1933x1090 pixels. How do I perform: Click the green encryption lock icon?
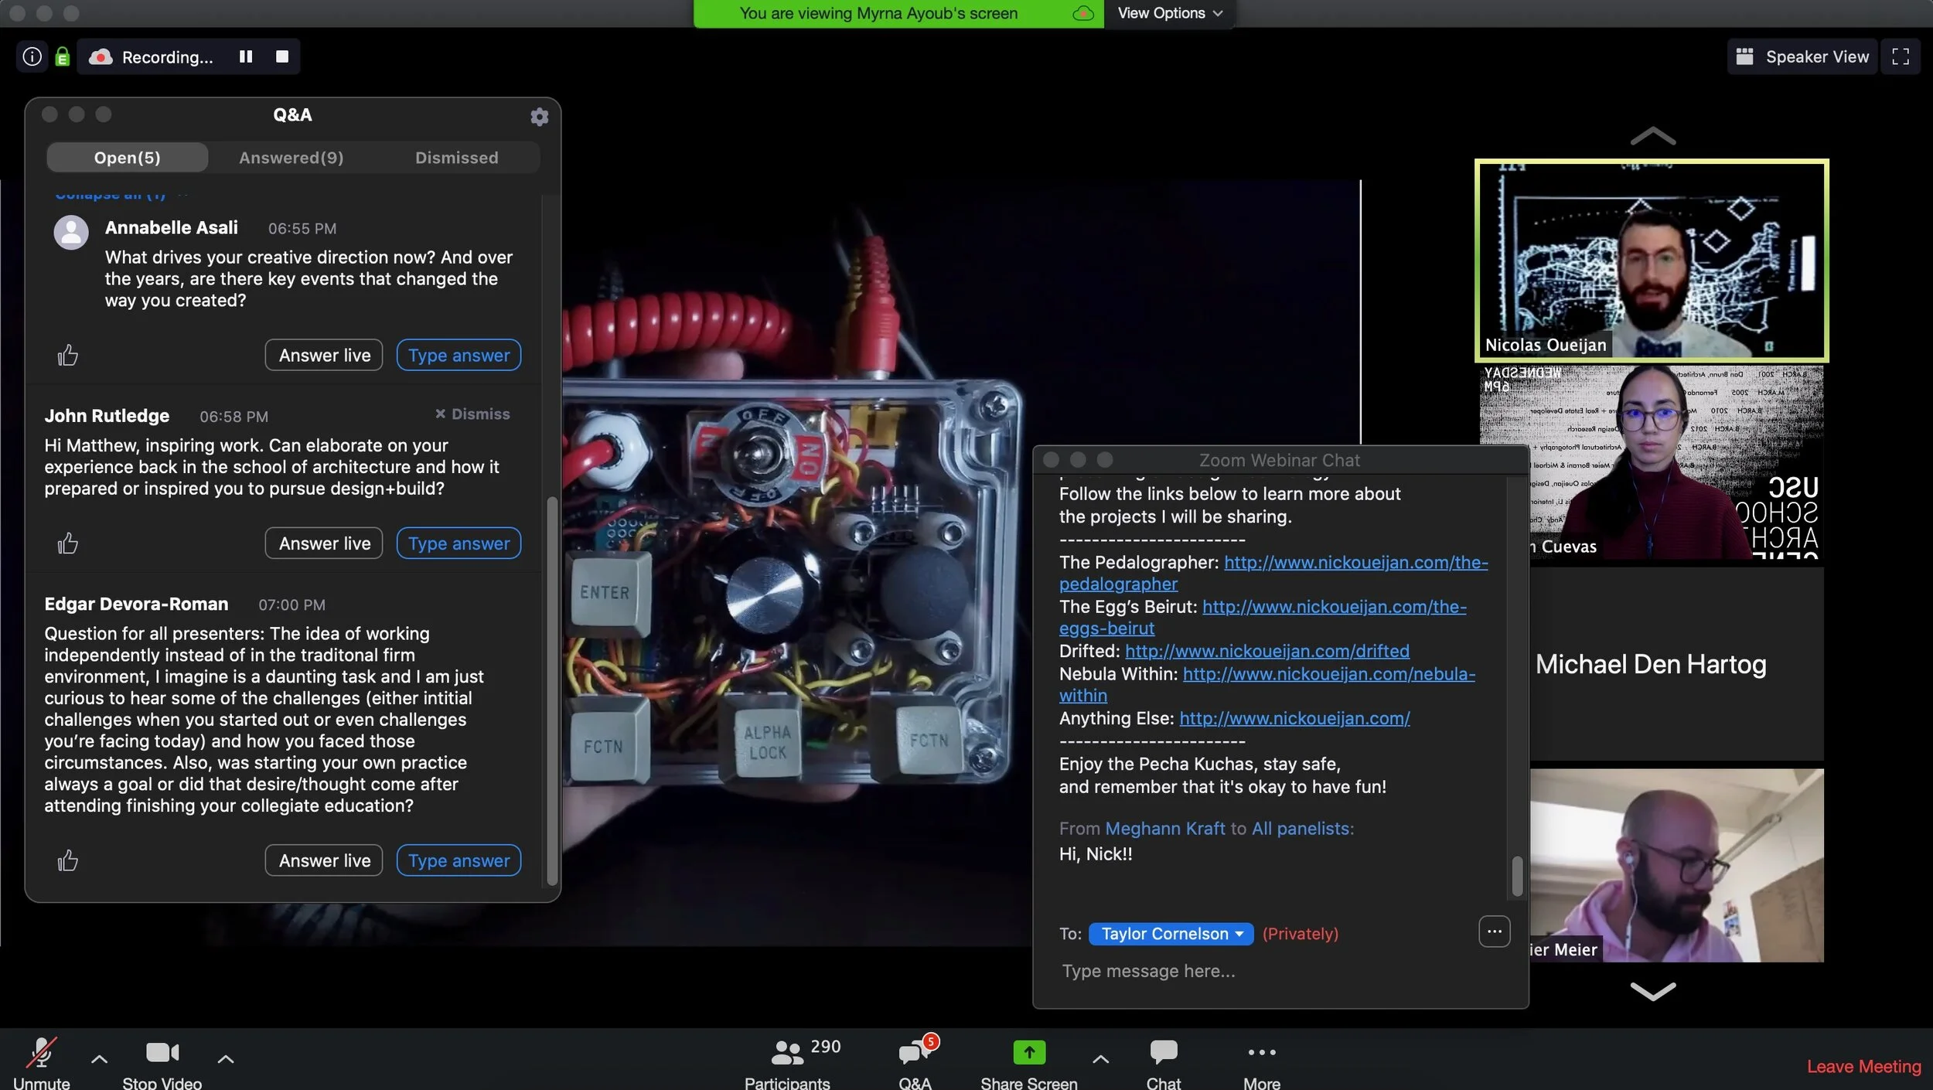[x=63, y=56]
